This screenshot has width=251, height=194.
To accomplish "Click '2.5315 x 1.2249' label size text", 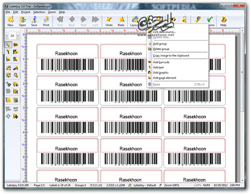I will (x=115, y=185).
